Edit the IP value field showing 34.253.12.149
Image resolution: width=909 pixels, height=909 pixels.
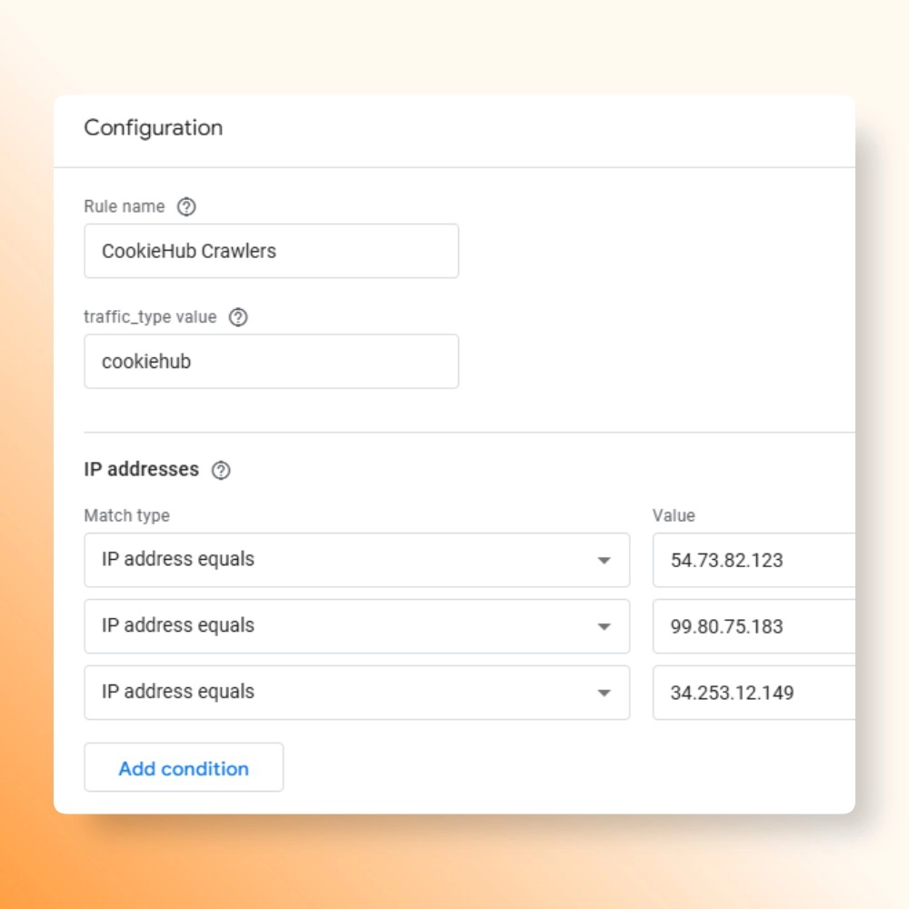point(754,693)
